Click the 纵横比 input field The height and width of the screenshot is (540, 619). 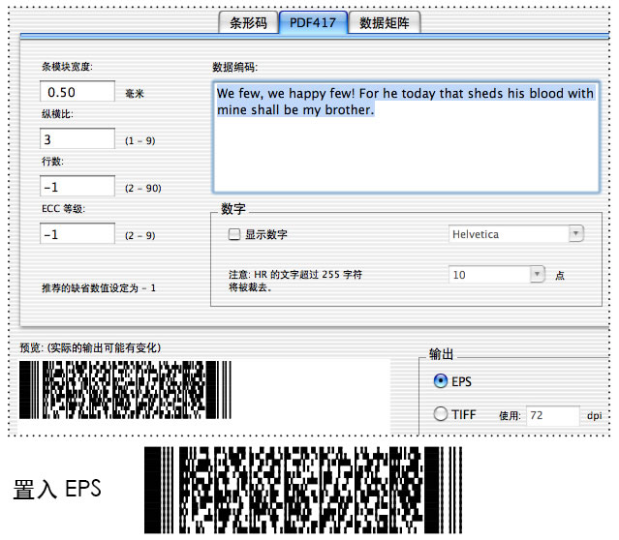click(77, 139)
